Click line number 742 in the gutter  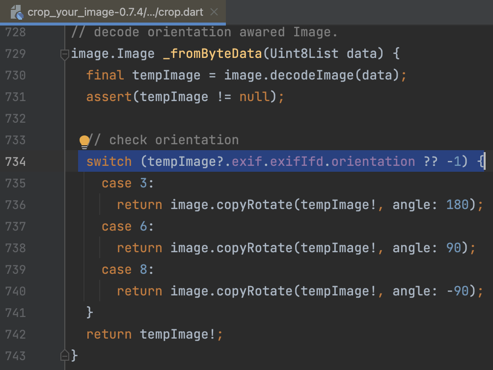tap(15, 334)
